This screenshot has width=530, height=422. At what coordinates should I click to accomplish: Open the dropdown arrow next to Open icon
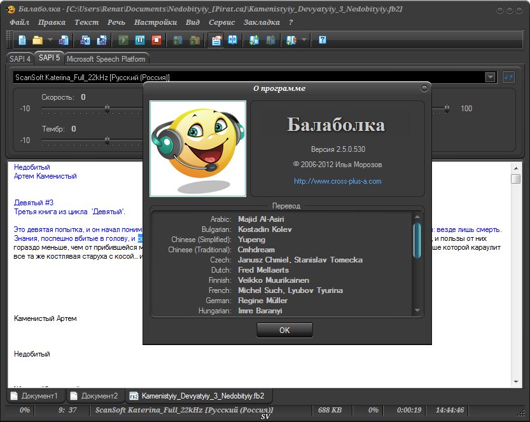[50, 40]
